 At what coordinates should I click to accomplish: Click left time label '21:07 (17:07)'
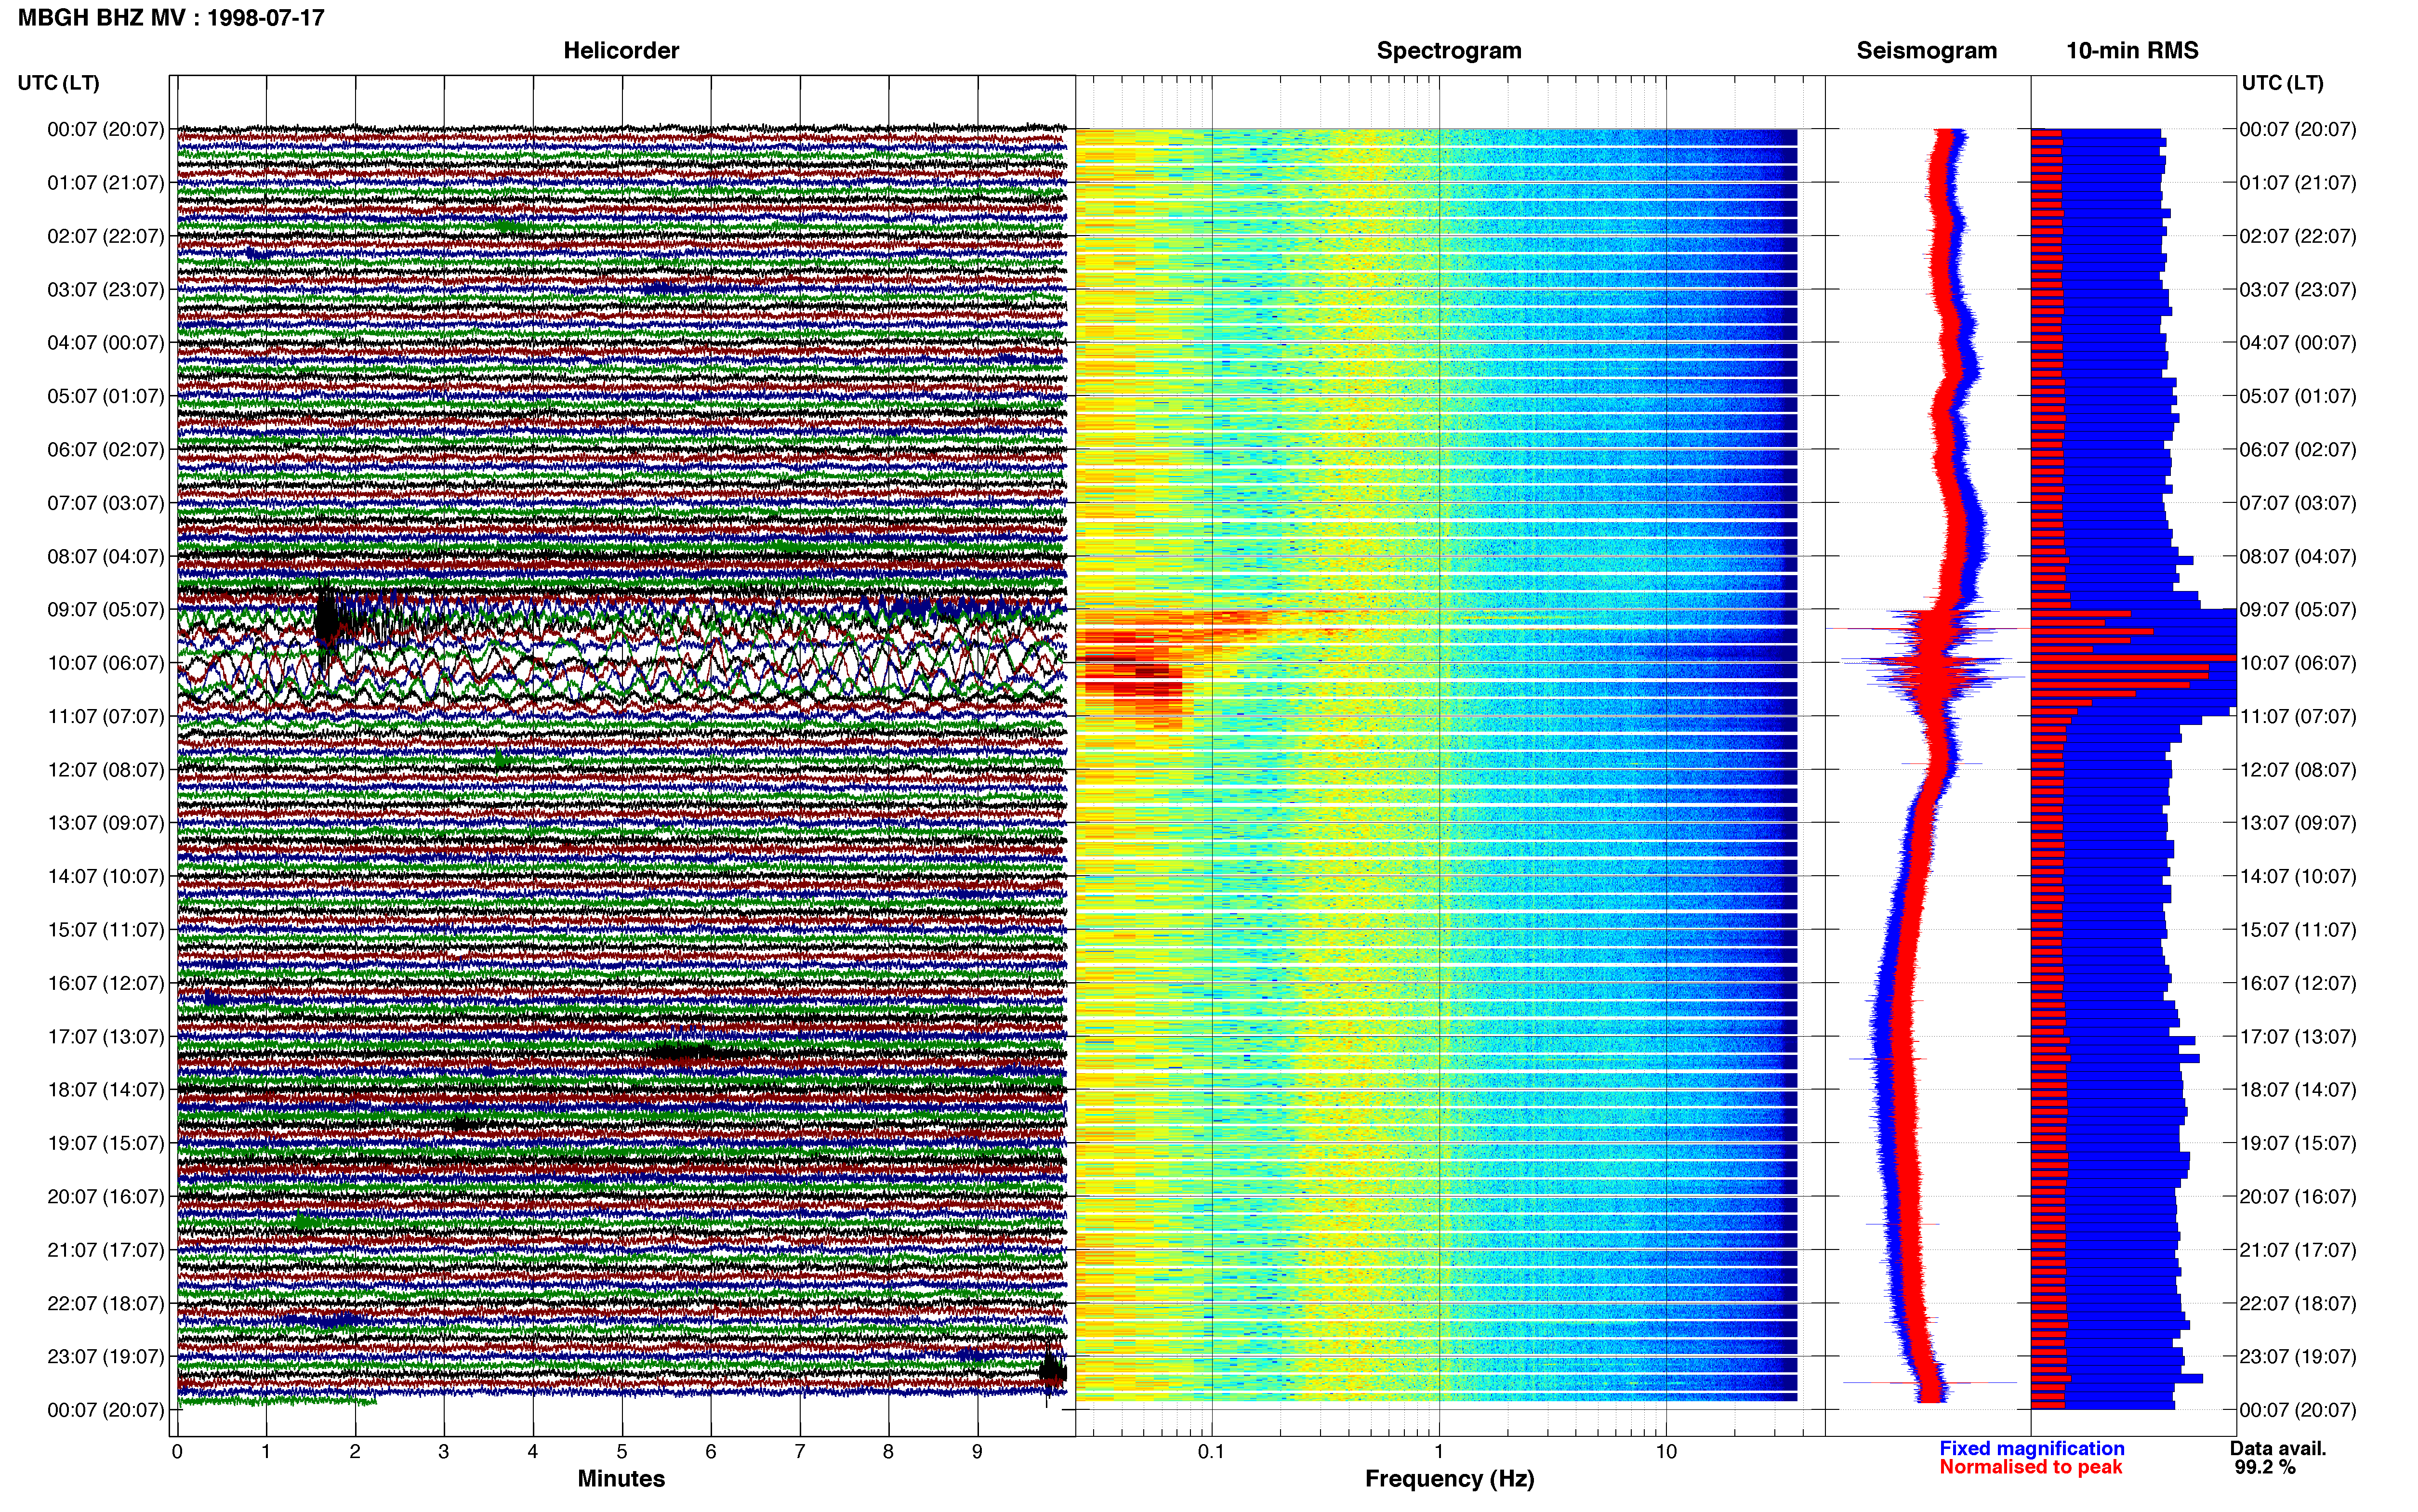point(105,1249)
